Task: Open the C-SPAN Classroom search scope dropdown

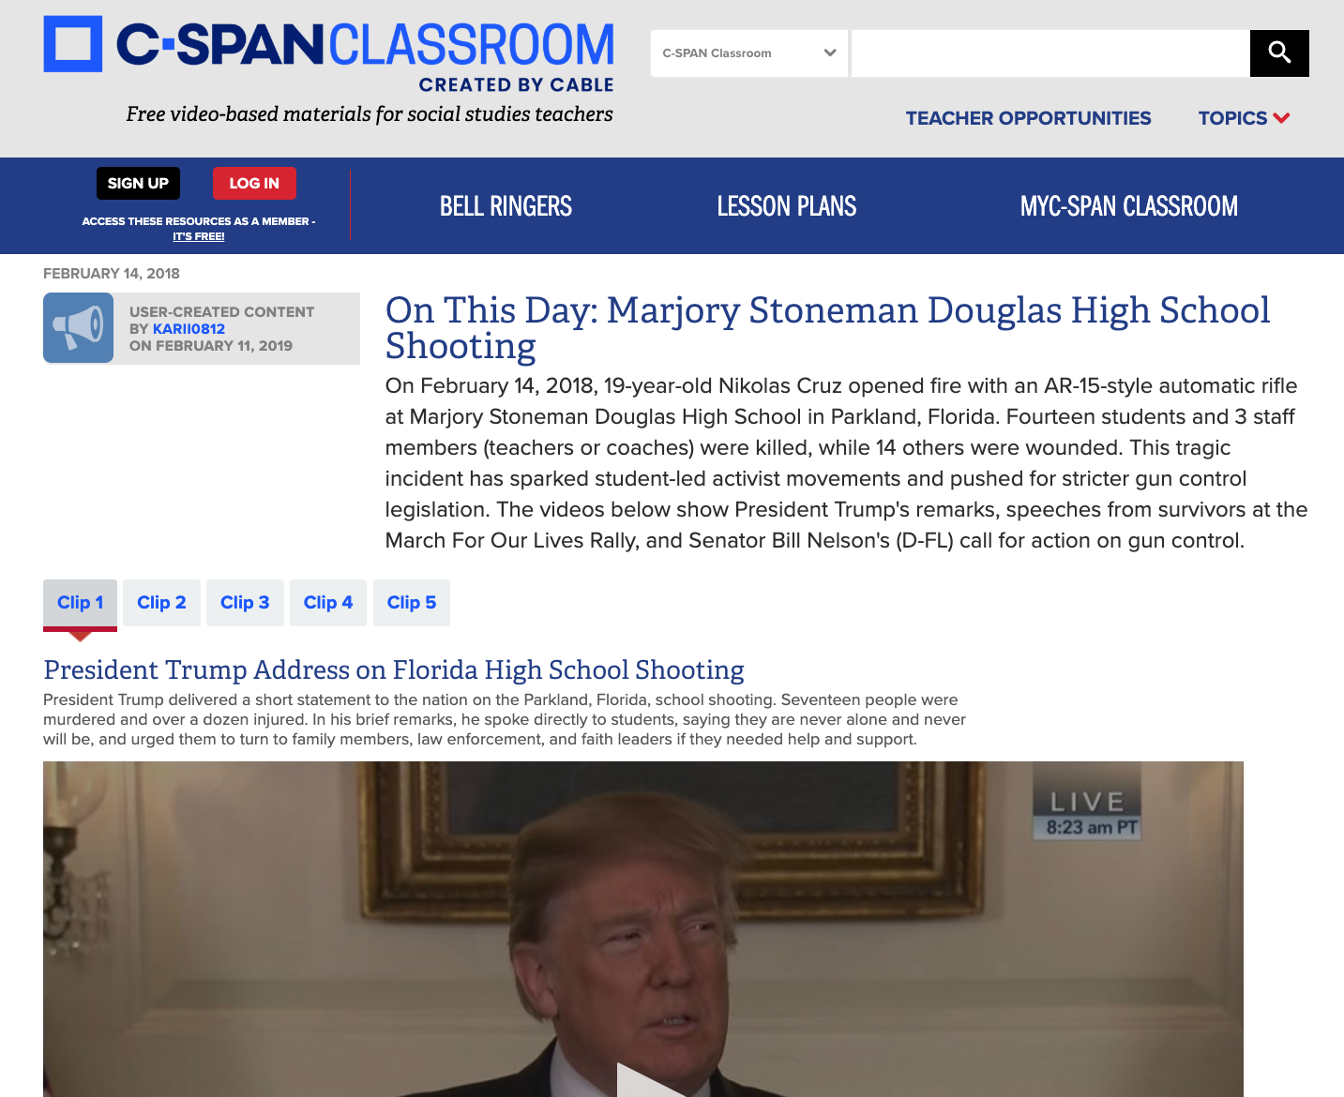Action: (x=748, y=53)
